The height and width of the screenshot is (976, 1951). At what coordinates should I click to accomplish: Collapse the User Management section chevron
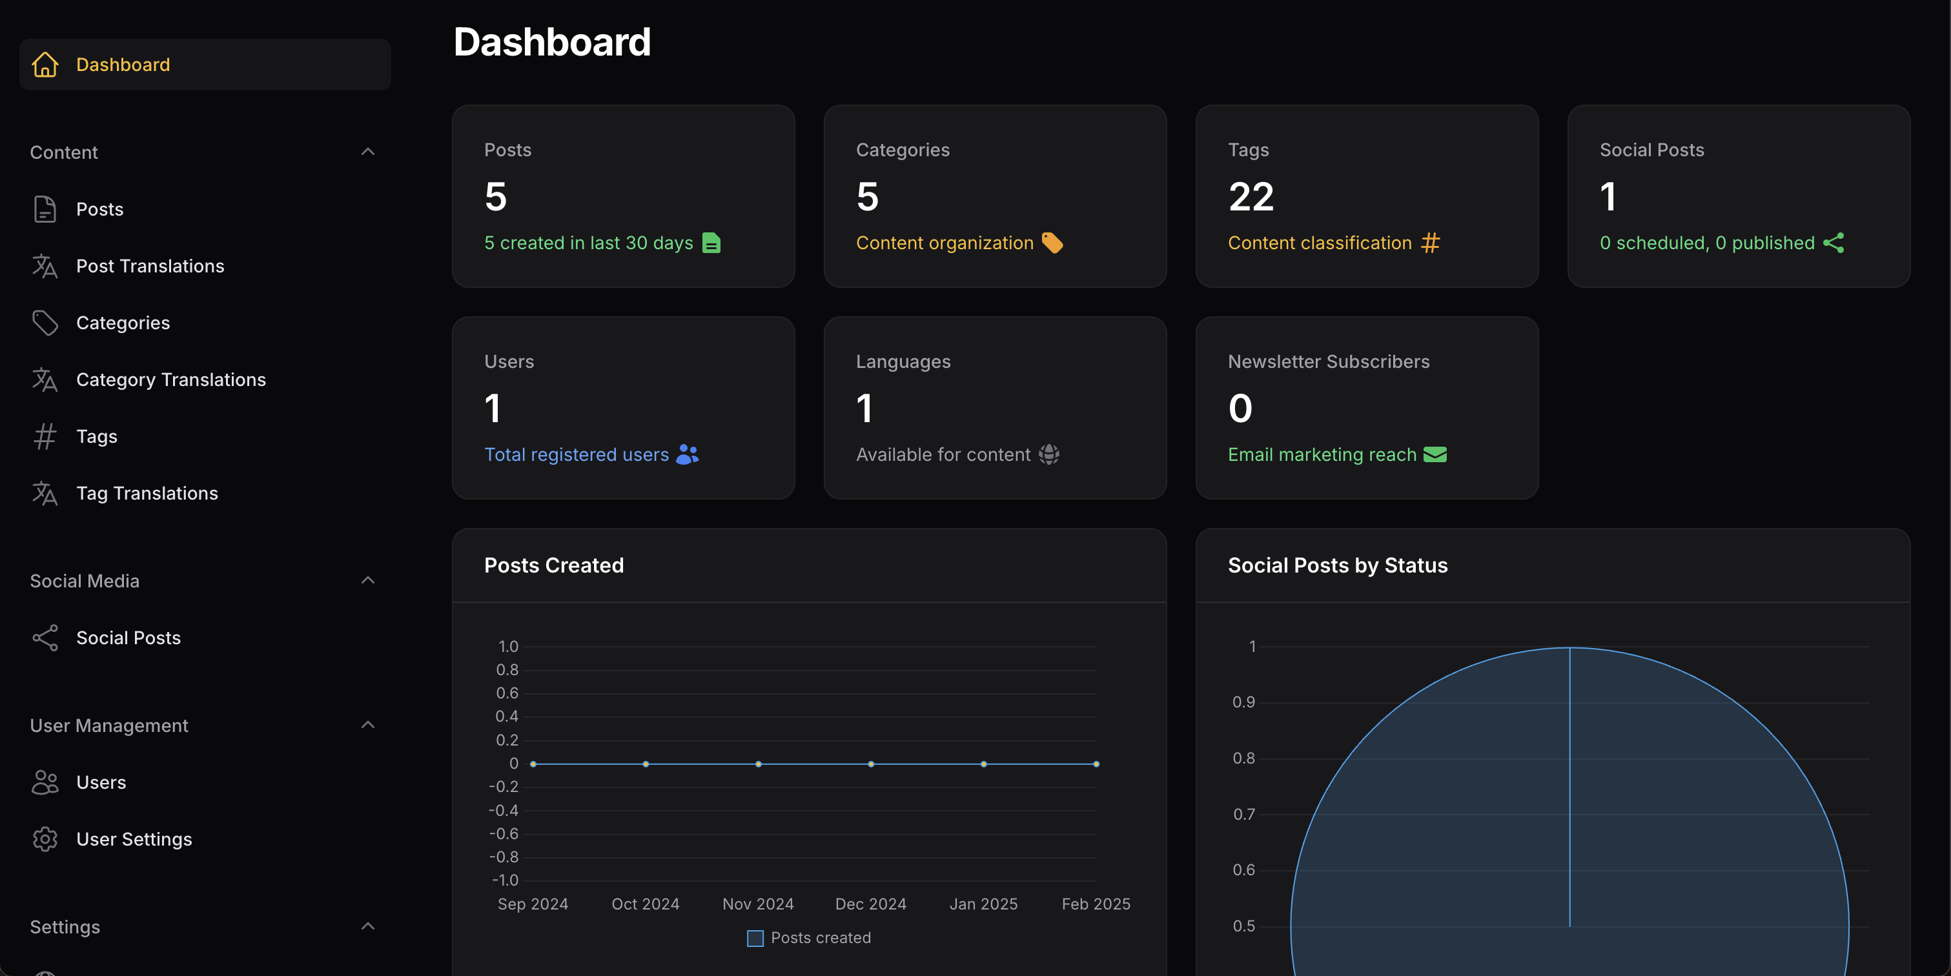367,725
